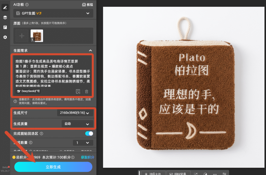Open the 教程 tutorial link
This screenshot has width=266, height=175.
coord(88,5)
